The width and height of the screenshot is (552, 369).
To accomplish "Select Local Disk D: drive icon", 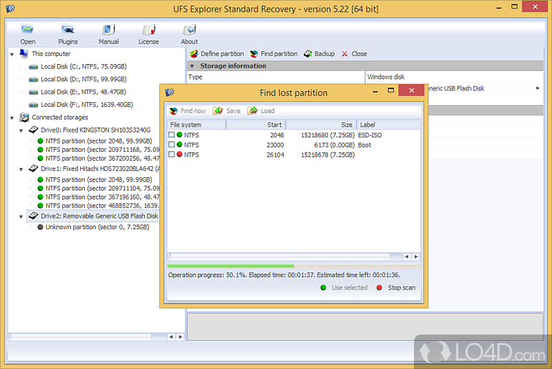I will click(33, 79).
